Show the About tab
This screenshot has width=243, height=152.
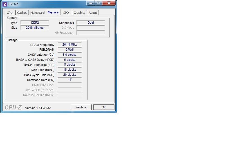pyautogui.click(x=93, y=13)
